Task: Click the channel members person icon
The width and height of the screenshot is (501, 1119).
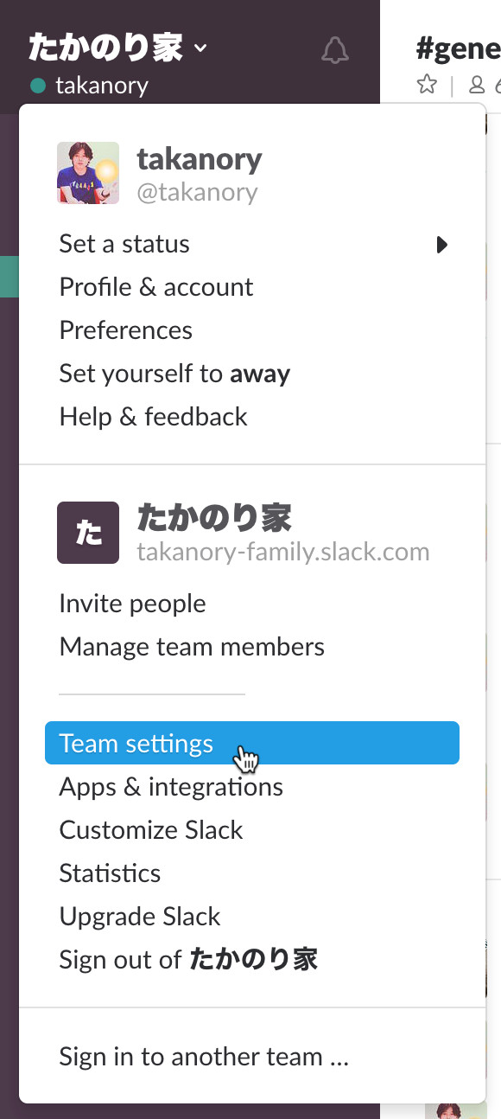Action: click(x=476, y=85)
